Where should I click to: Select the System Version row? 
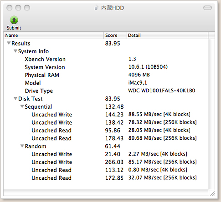coord(106,67)
